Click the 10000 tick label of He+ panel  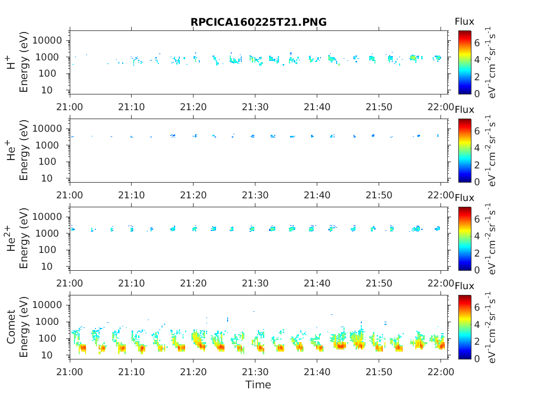pyautogui.click(x=47, y=129)
